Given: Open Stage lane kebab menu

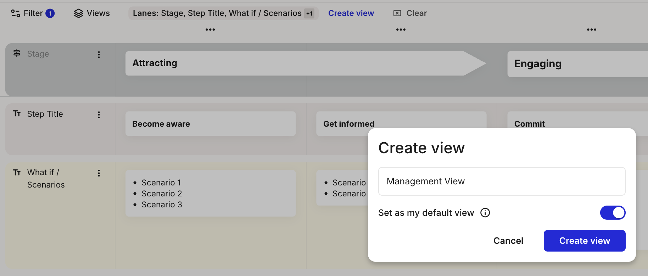Looking at the screenshot, I should (99, 54).
